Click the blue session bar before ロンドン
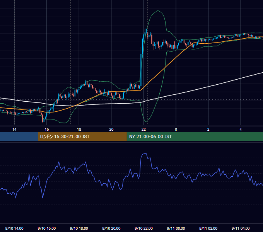The height and width of the screenshot is (232, 263). [x=19, y=136]
